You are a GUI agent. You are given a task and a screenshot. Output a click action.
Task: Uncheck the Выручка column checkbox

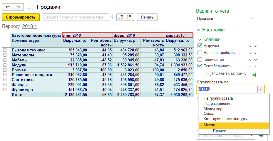point(200,46)
